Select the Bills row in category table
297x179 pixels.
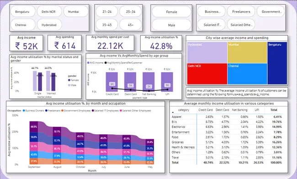click(227, 122)
